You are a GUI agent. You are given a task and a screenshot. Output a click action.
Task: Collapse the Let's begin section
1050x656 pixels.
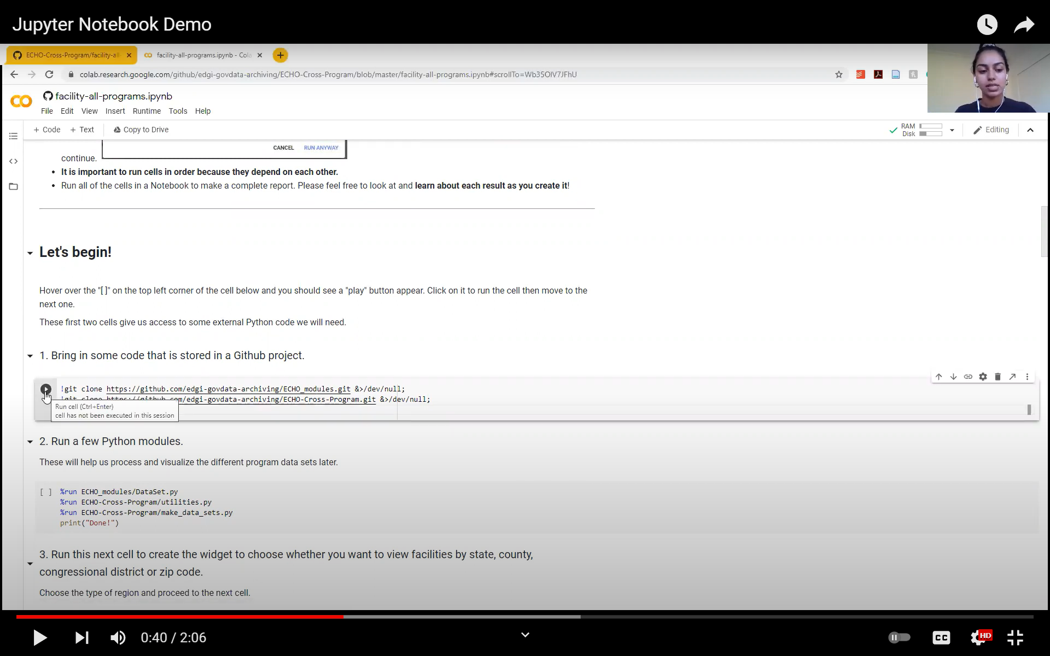[30, 251]
